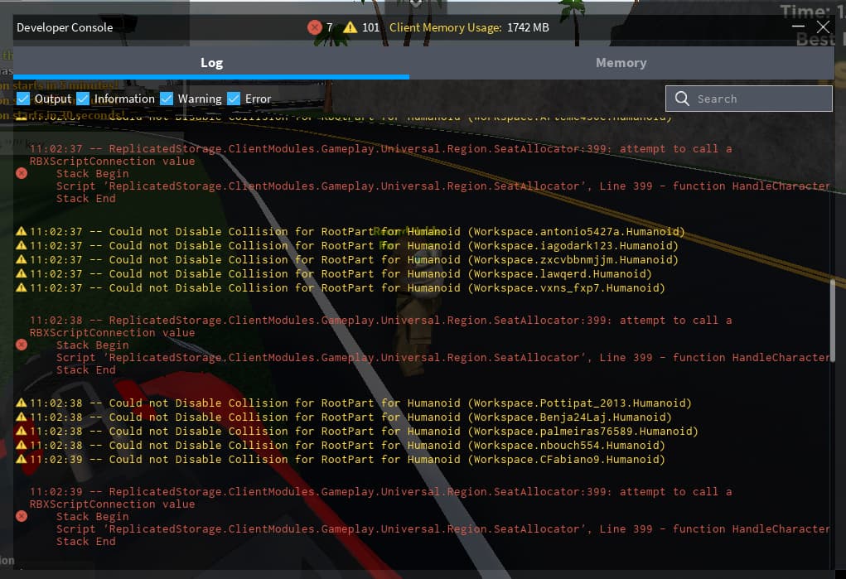Click the 'Script ... Line 399' line under 11:02:38 error
Screen dimensions: 846x579
(x=443, y=358)
